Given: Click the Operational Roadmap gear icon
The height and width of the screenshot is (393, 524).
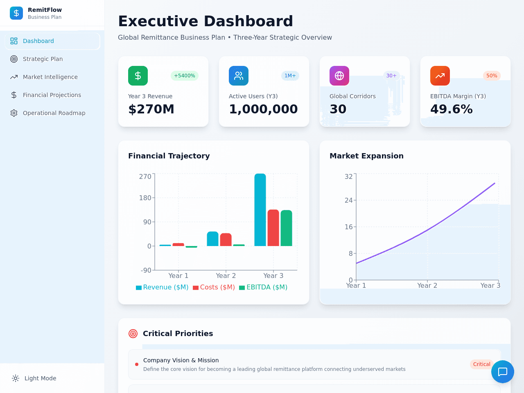Looking at the screenshot, I should (x=14, y=113).
